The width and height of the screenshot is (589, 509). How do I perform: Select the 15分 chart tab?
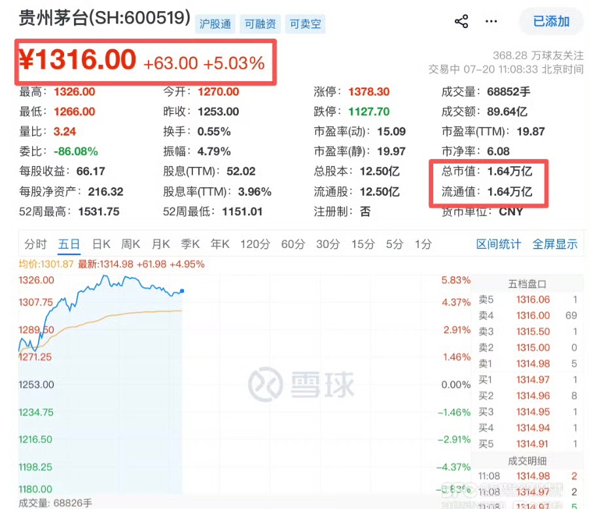[363, 244]
